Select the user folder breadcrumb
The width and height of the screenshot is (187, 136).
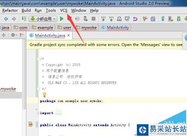(x=64, y=28)
